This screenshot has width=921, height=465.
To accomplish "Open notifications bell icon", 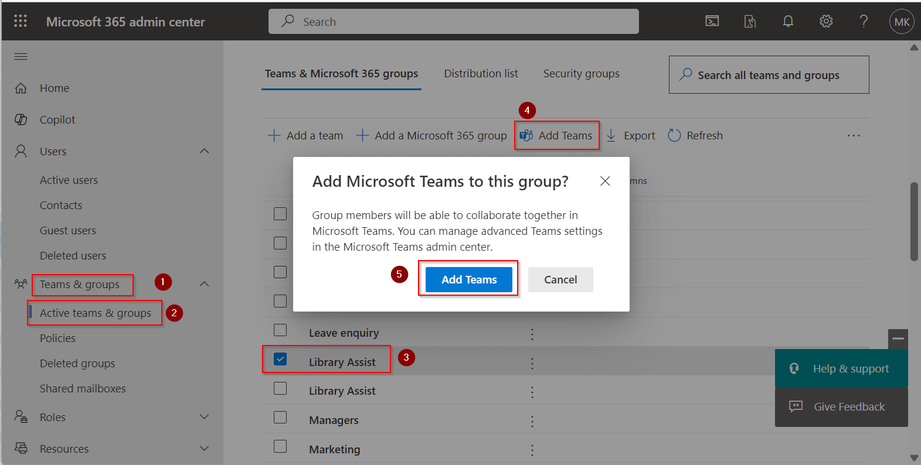I will click(789, 22).
